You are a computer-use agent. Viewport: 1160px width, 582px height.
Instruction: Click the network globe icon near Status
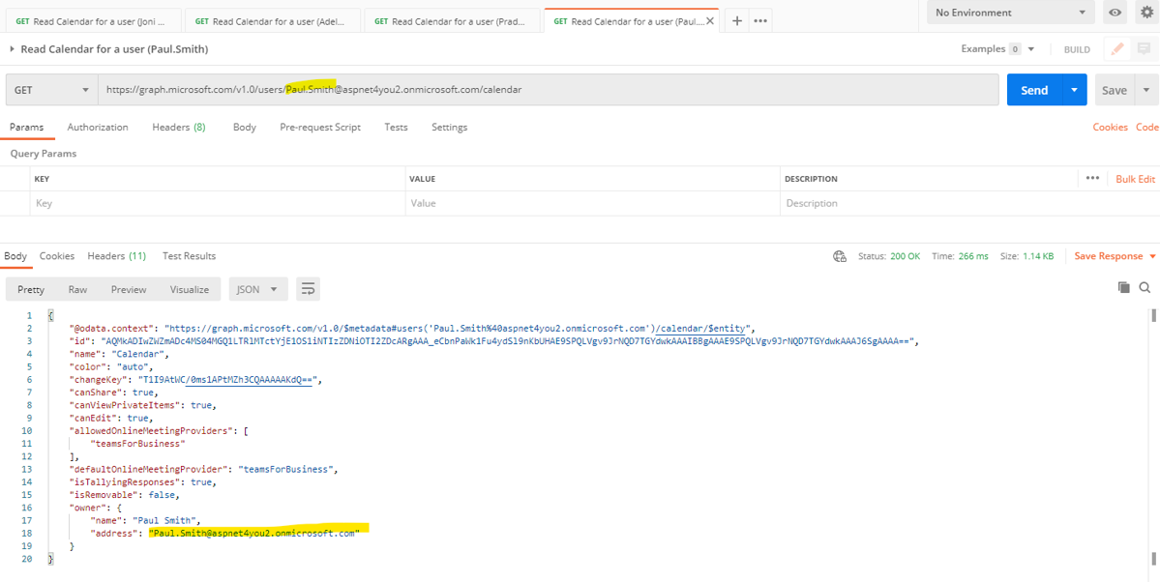click(x=840, y=256)
